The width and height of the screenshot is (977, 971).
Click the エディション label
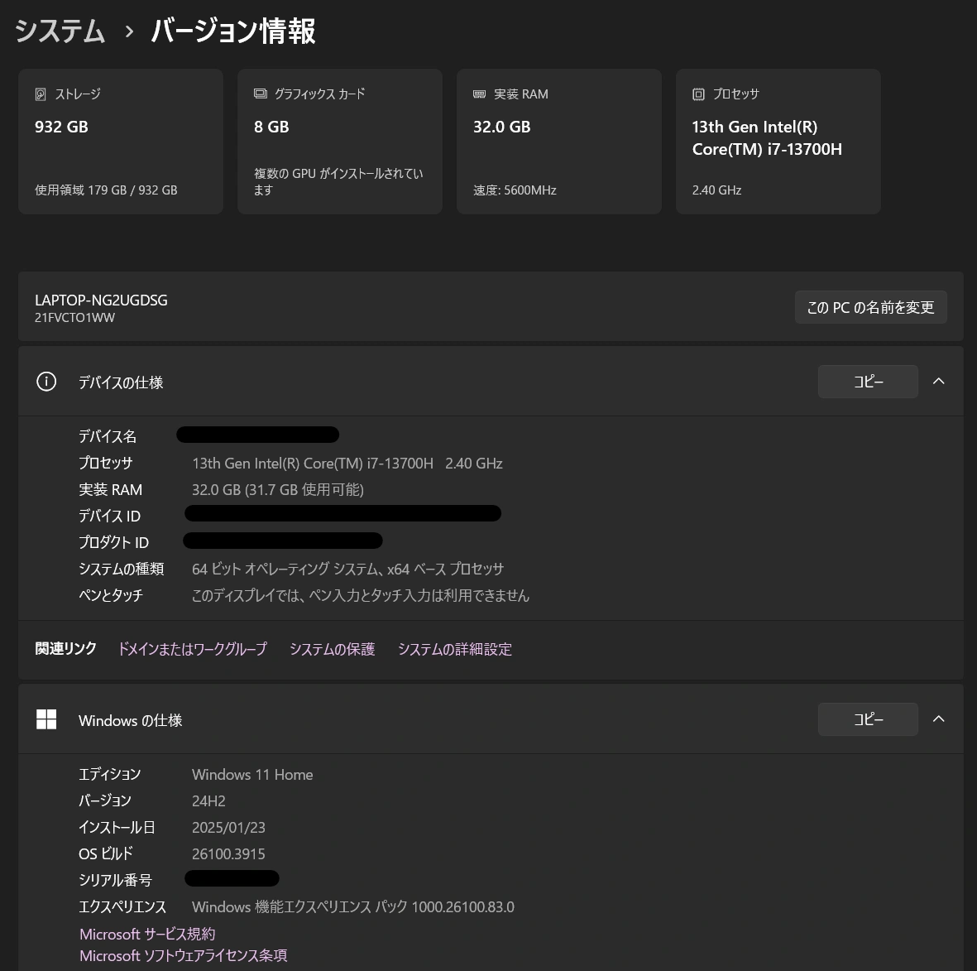[x=110, y=774]
